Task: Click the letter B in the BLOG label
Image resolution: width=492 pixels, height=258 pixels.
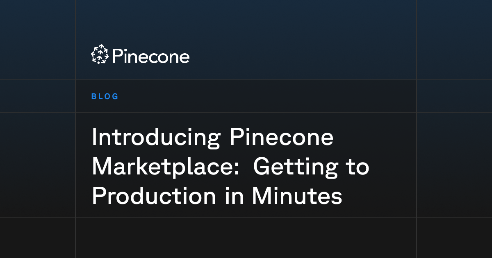Action: [x=94, y=97]
